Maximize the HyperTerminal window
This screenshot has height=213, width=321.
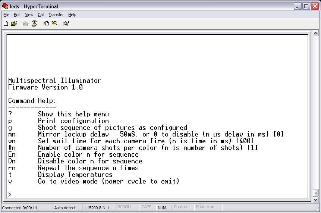point(306,6)
